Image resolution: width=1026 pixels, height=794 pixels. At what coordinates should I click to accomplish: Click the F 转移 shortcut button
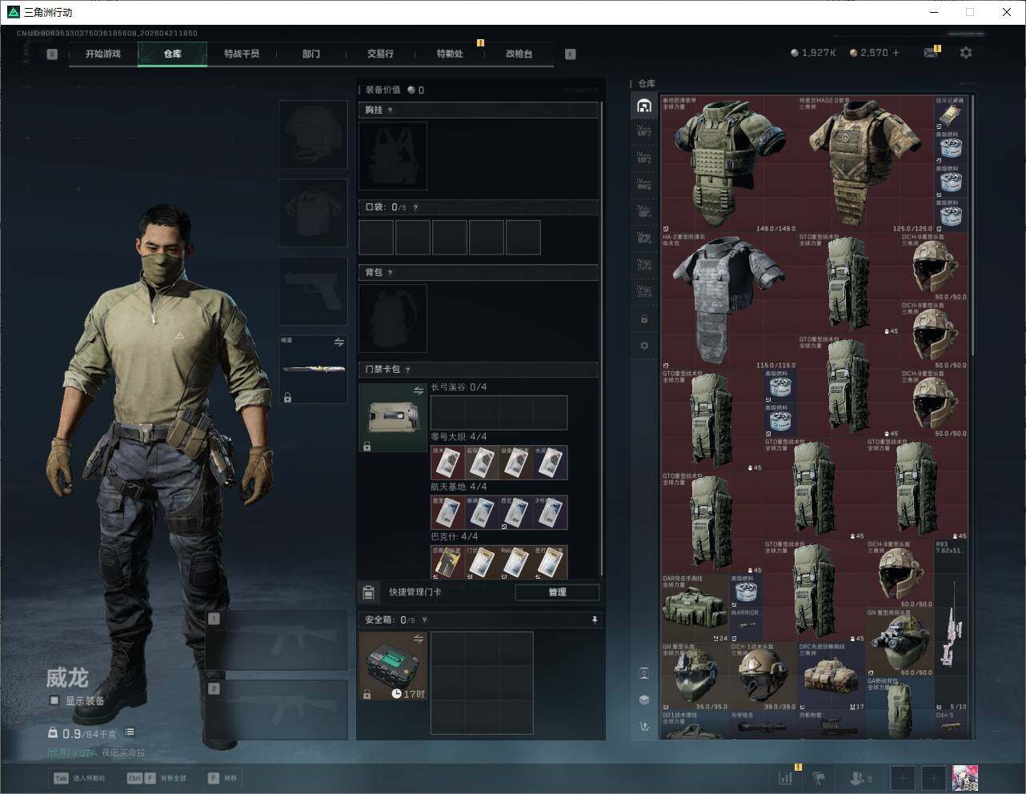click(x=222, y=778)
